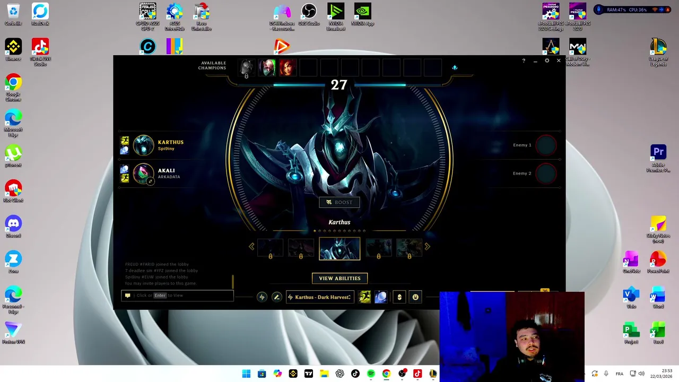
Task: Click the chat speech bubble icon
Action: point(127,296)
